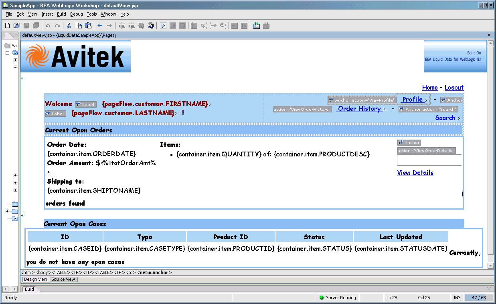Click the Home link
This screenshot has width=496, height=304.
430,88
